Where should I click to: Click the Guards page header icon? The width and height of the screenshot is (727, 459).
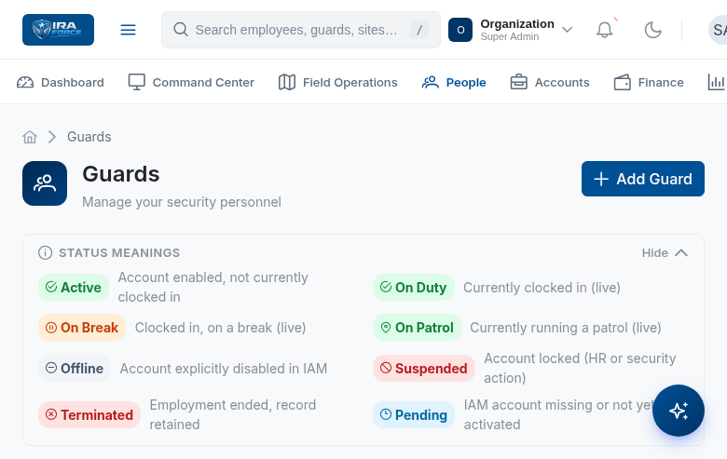[45, 183]
